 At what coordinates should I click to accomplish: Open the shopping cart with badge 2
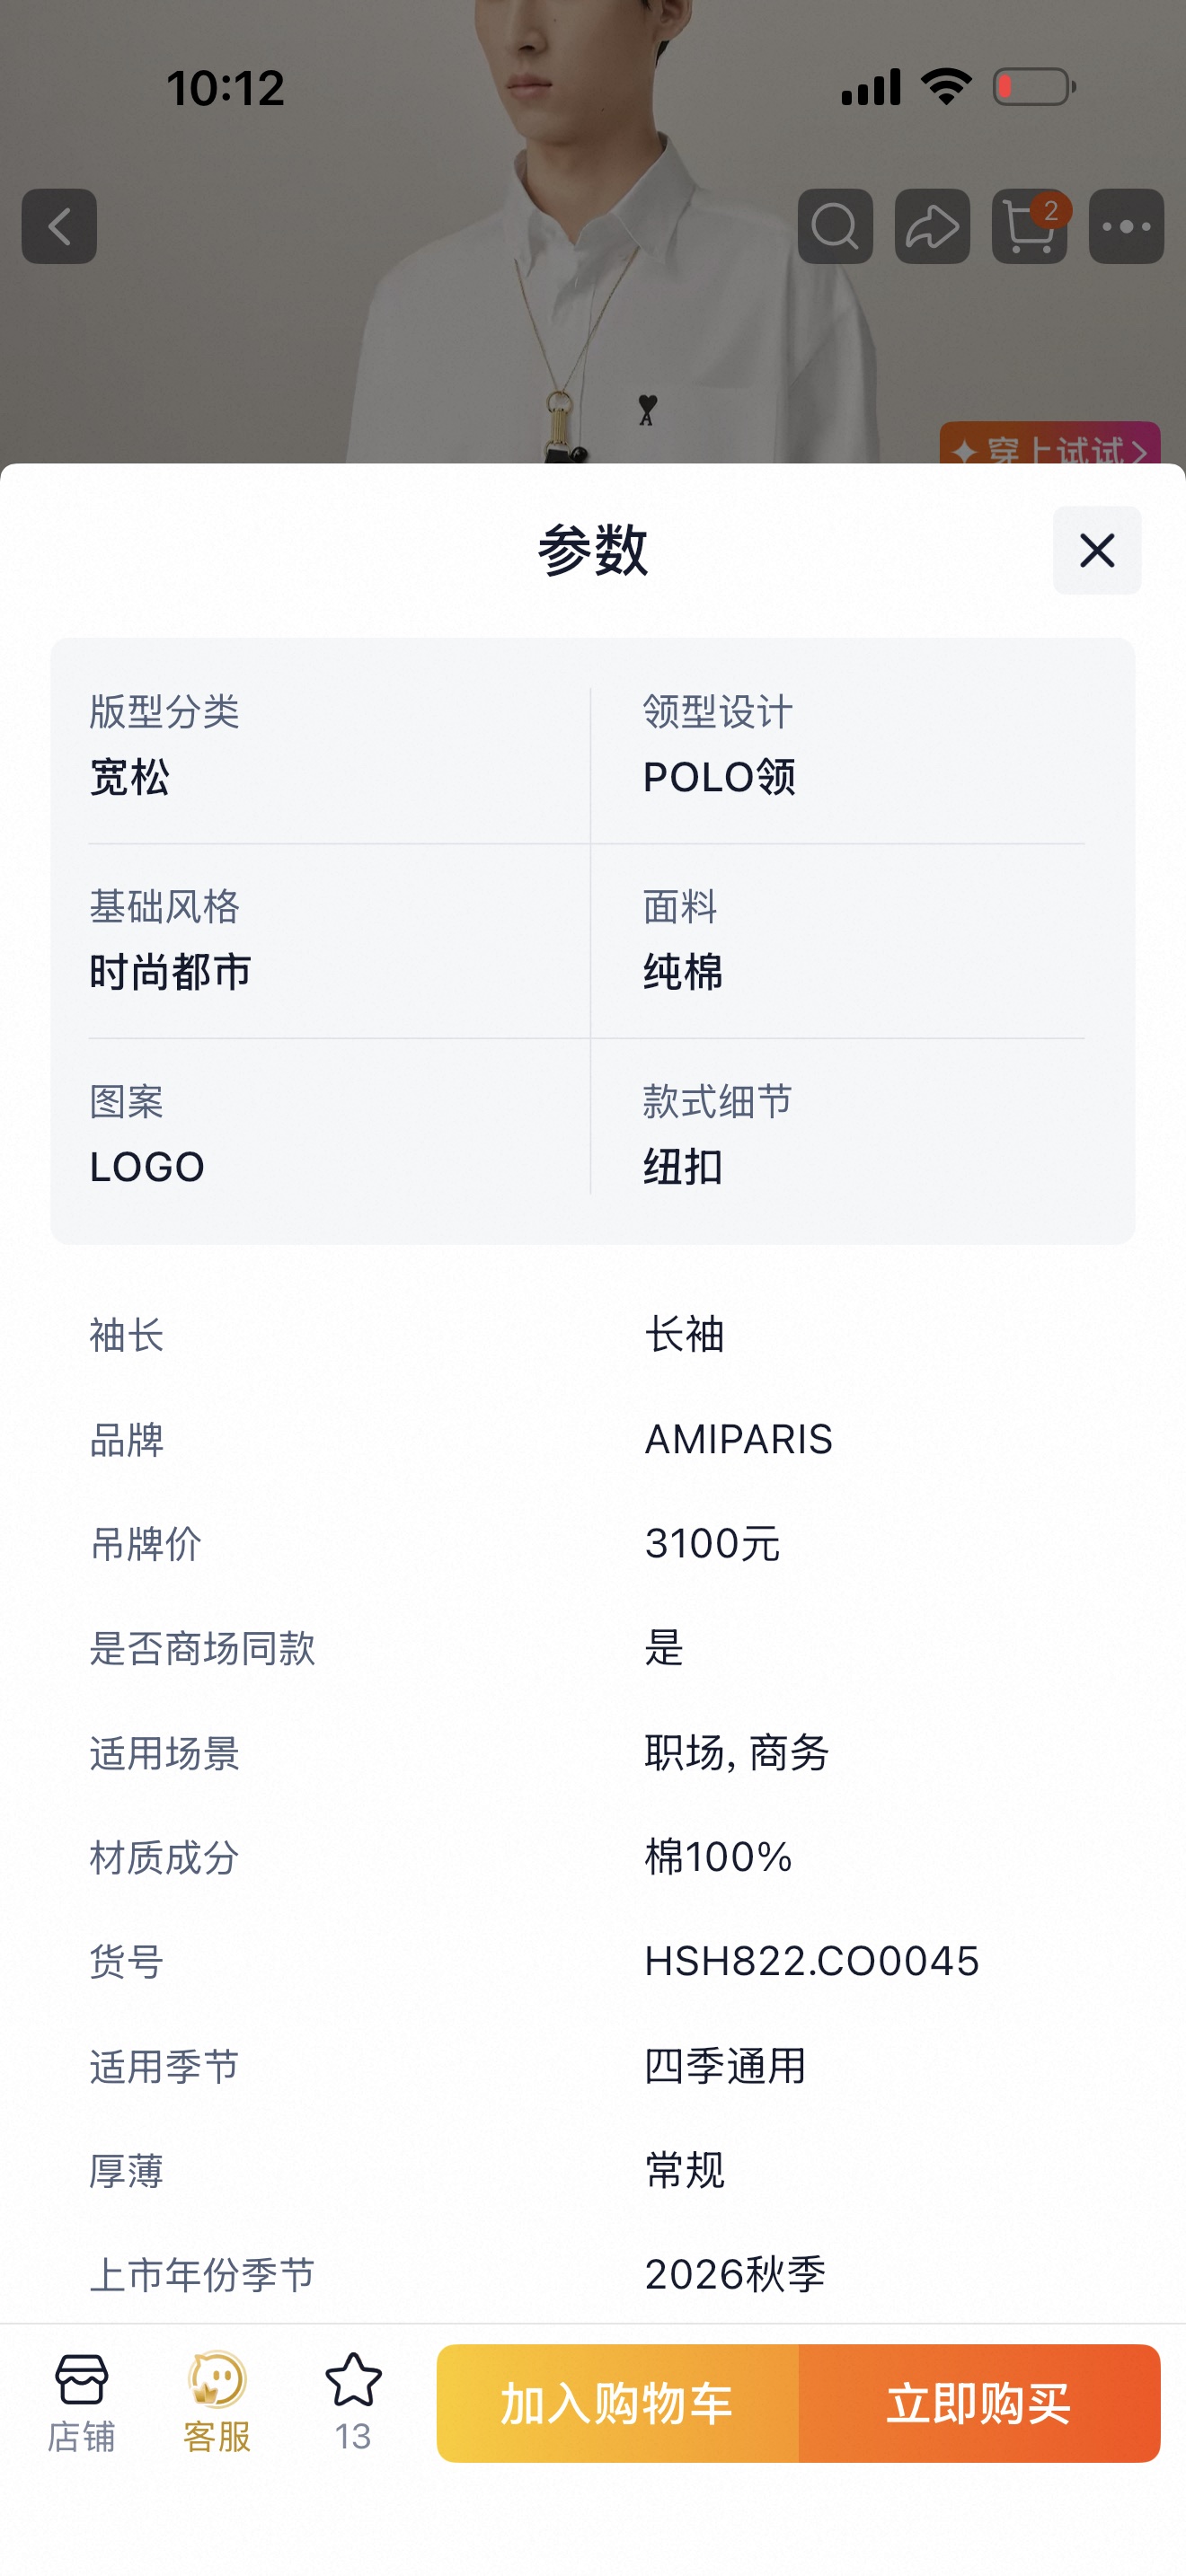click(x=1029, y=226)
